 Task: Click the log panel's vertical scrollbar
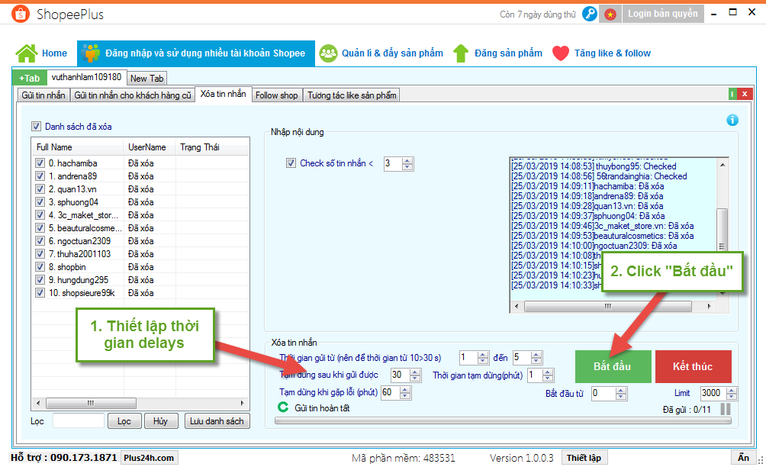(722, 229)
